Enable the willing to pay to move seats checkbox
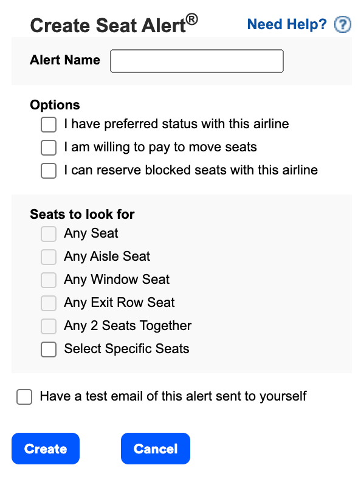This screenshot has height=482, width=358. [49, 148]
